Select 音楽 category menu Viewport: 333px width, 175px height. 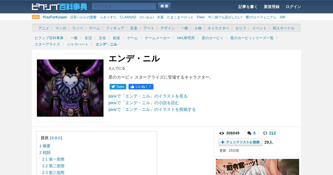point(134,28)
